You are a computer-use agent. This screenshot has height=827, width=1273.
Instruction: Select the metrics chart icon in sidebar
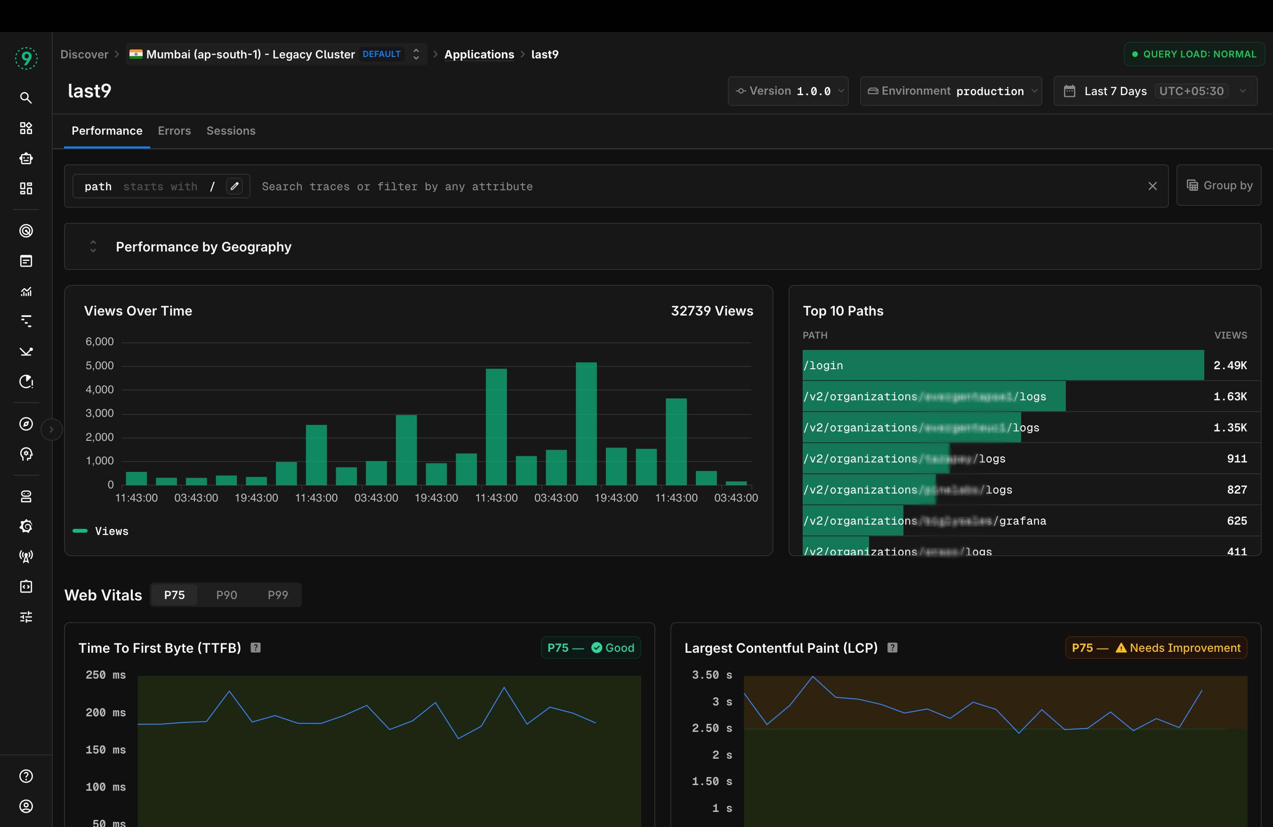26,292
